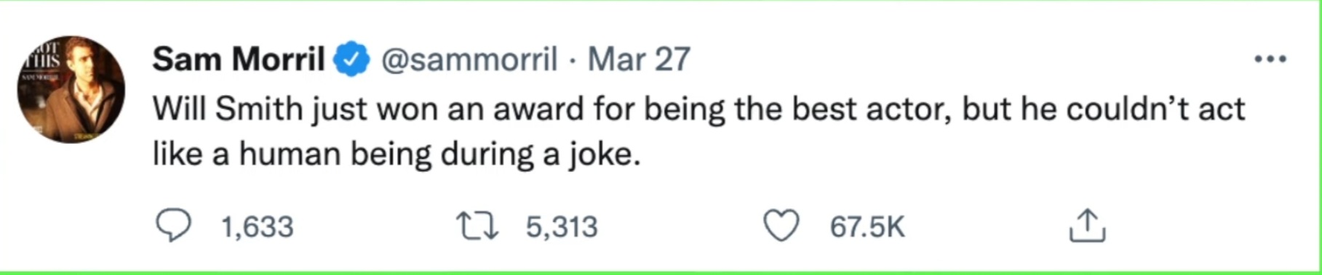Click the 67.5K likes count
Screen dimensions: 1322x275
[x=867, y=227]
